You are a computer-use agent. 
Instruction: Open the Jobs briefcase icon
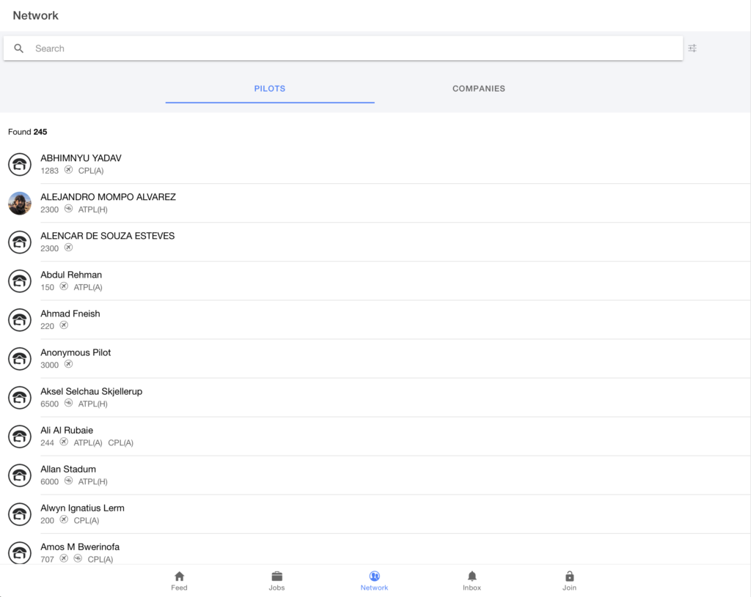276,576
